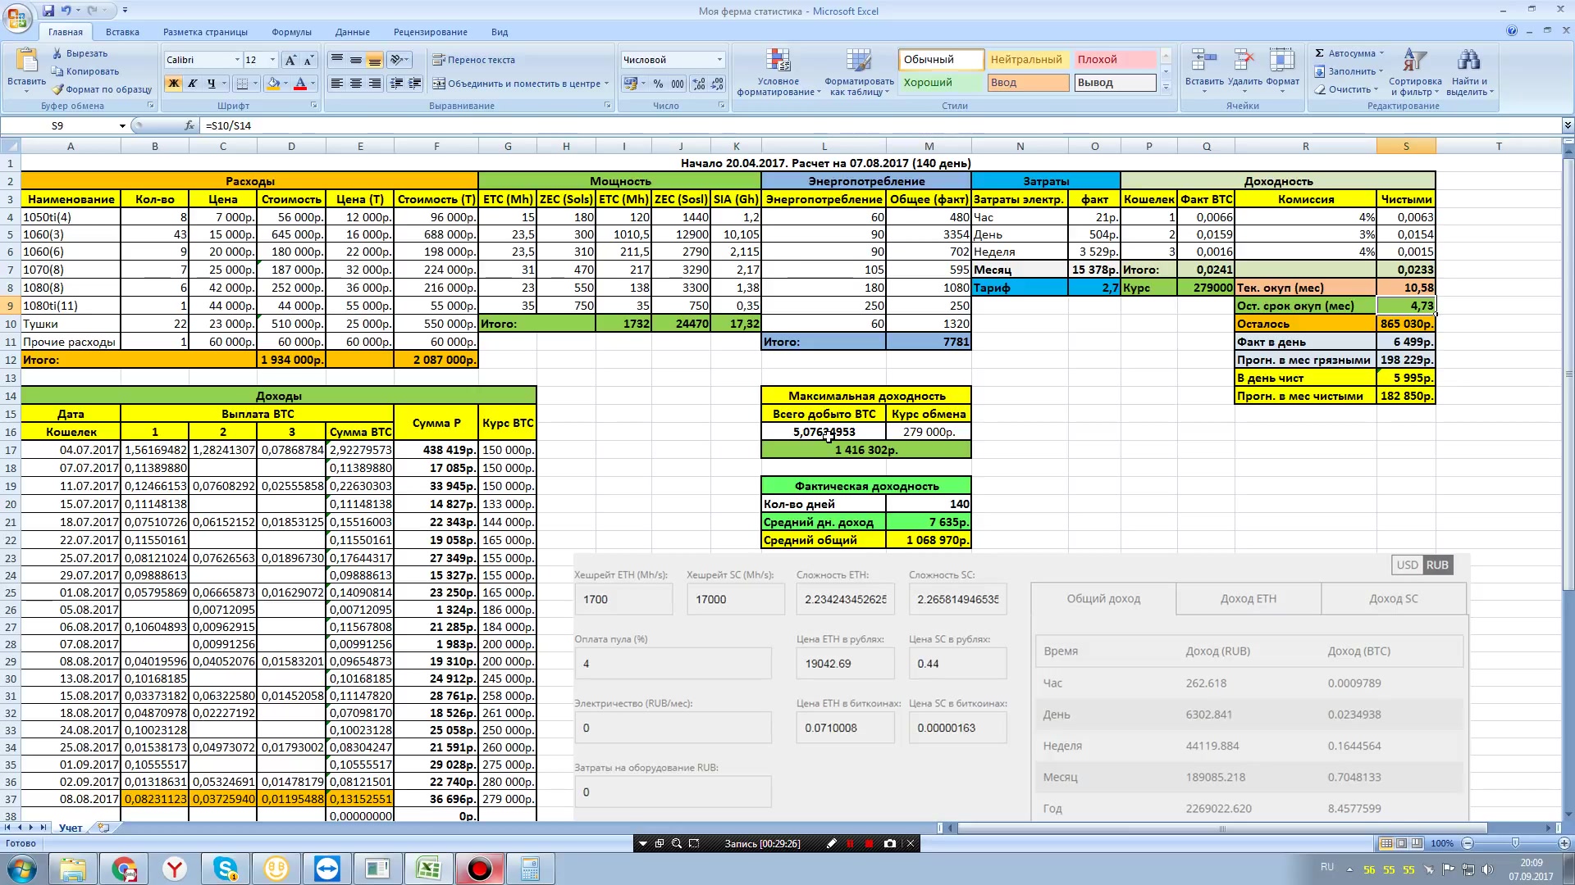Click the Автосумма sigma icon

click(1320, 53)
